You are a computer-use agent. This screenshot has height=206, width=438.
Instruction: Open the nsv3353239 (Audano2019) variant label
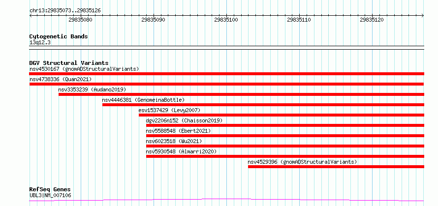92,89
